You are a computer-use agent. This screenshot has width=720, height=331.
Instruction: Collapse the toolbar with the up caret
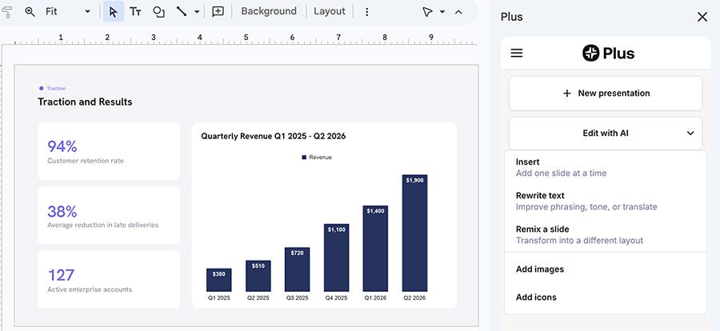[458, 12]
